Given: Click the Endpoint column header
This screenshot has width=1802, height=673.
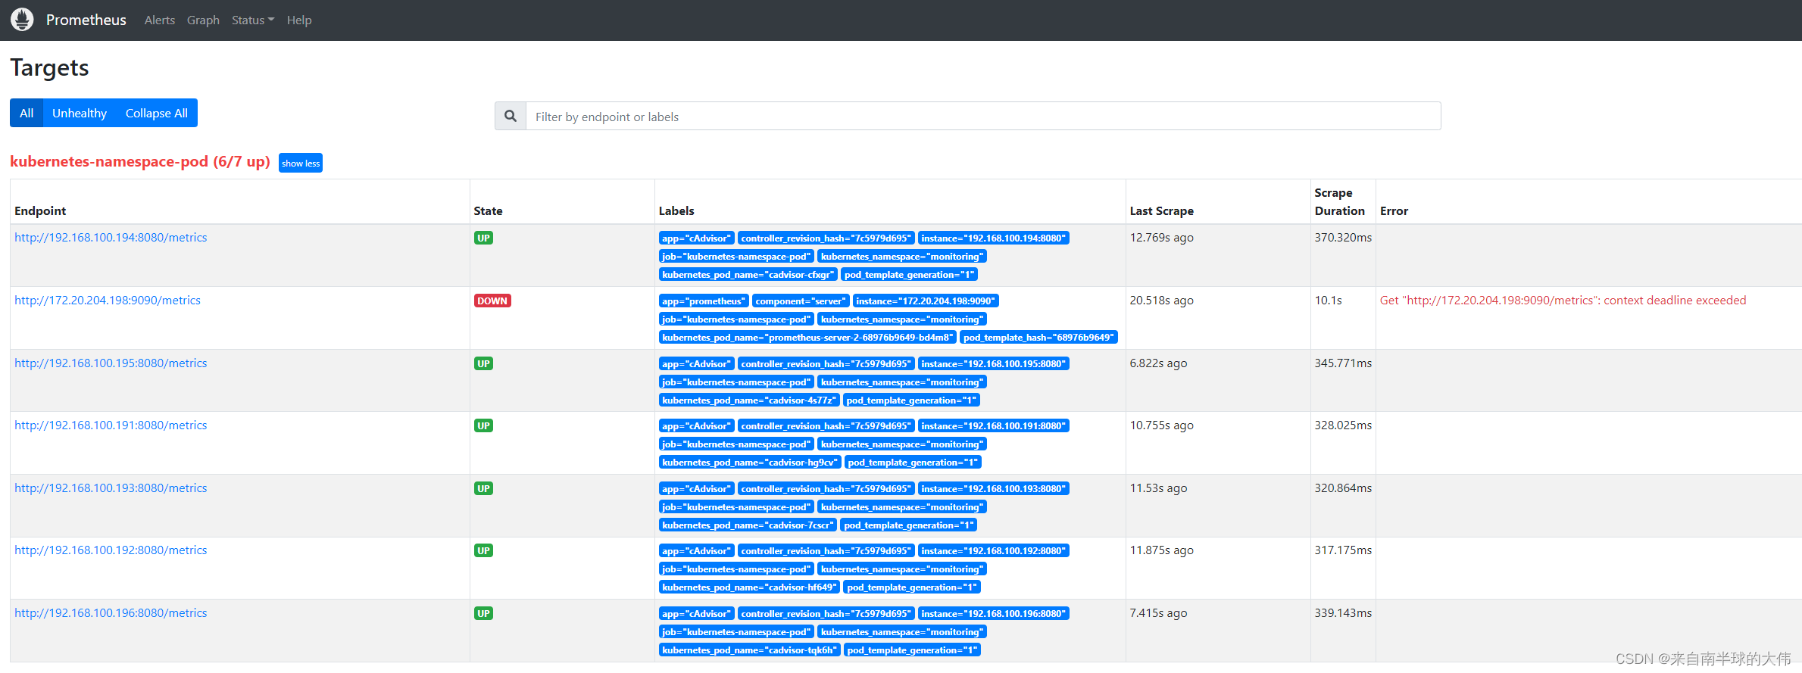Looking at the screenshot, I should point(40,211).
